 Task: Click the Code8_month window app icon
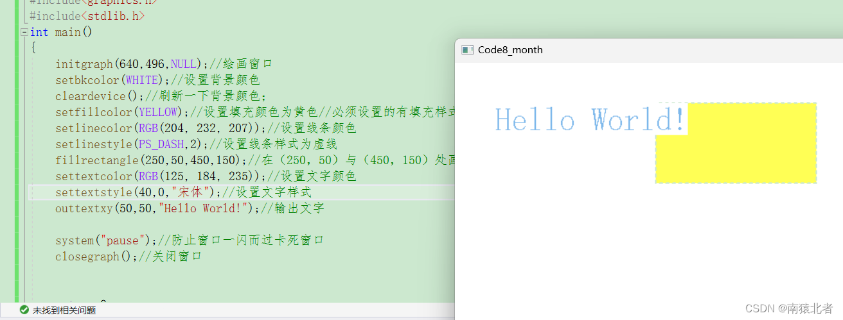468,49
